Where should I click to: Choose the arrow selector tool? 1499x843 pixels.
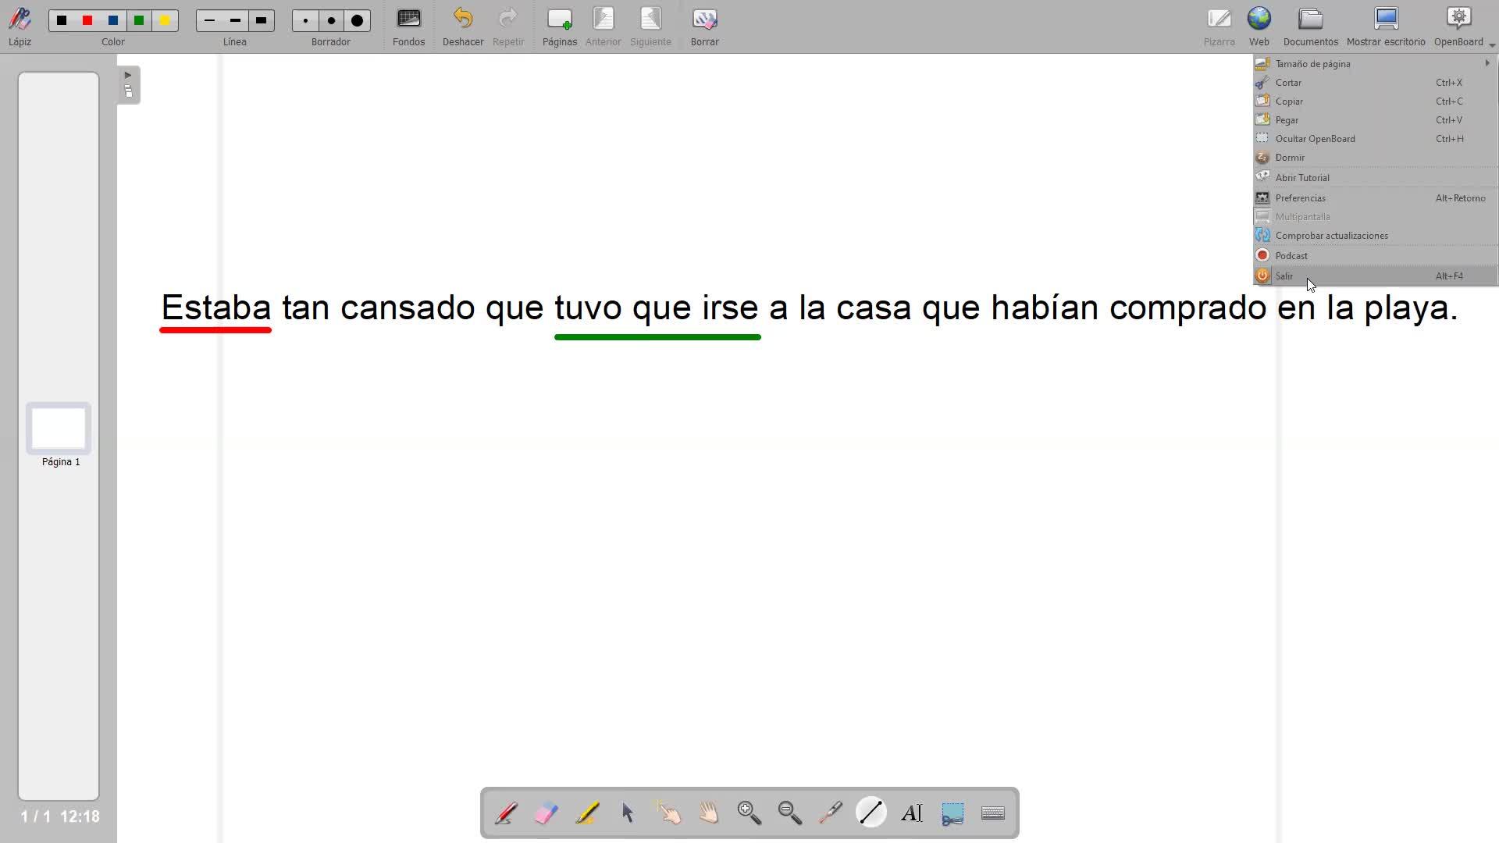[628, 813]
